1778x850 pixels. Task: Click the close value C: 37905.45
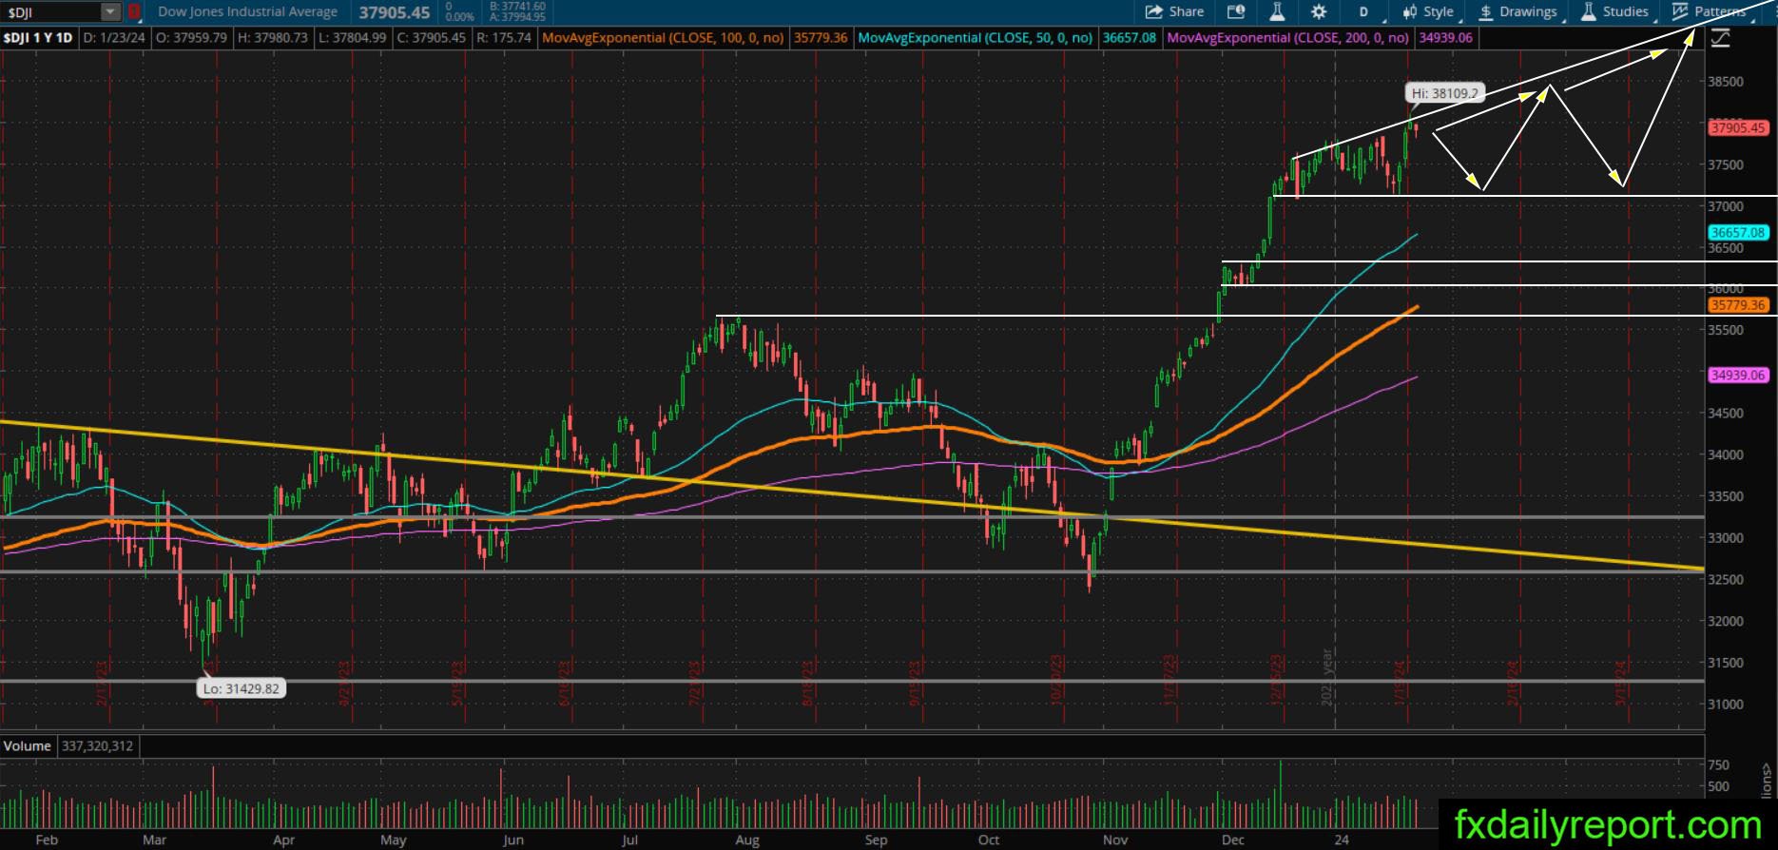432,38
